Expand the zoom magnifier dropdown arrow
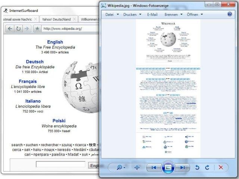 coord(124,167)
